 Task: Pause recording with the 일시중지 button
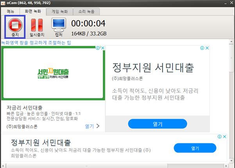click(37, 28)
